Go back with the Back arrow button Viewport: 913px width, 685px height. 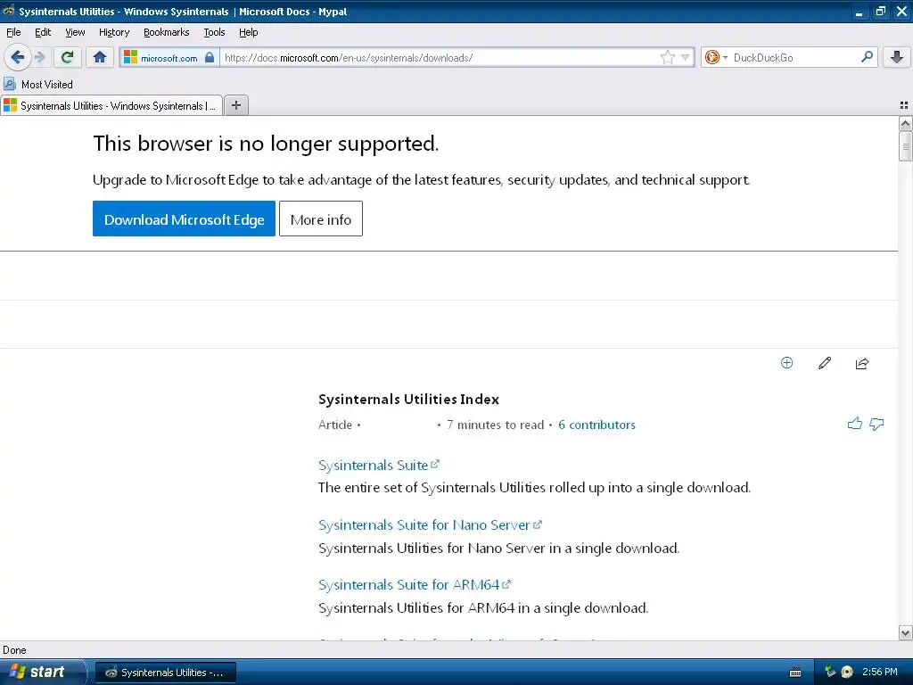18,57
